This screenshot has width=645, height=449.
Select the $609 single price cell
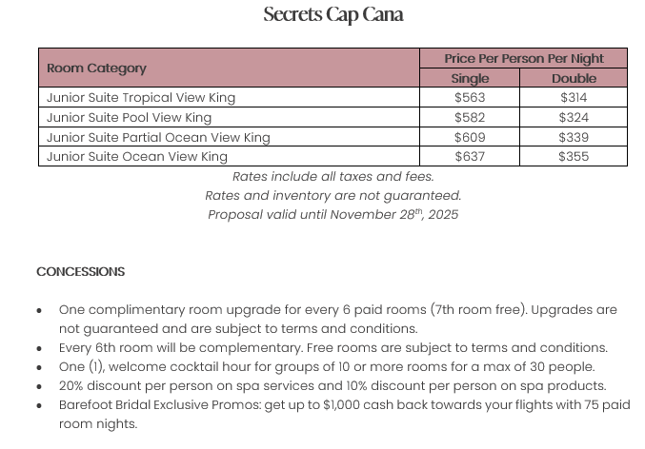[x=470, y=137]
